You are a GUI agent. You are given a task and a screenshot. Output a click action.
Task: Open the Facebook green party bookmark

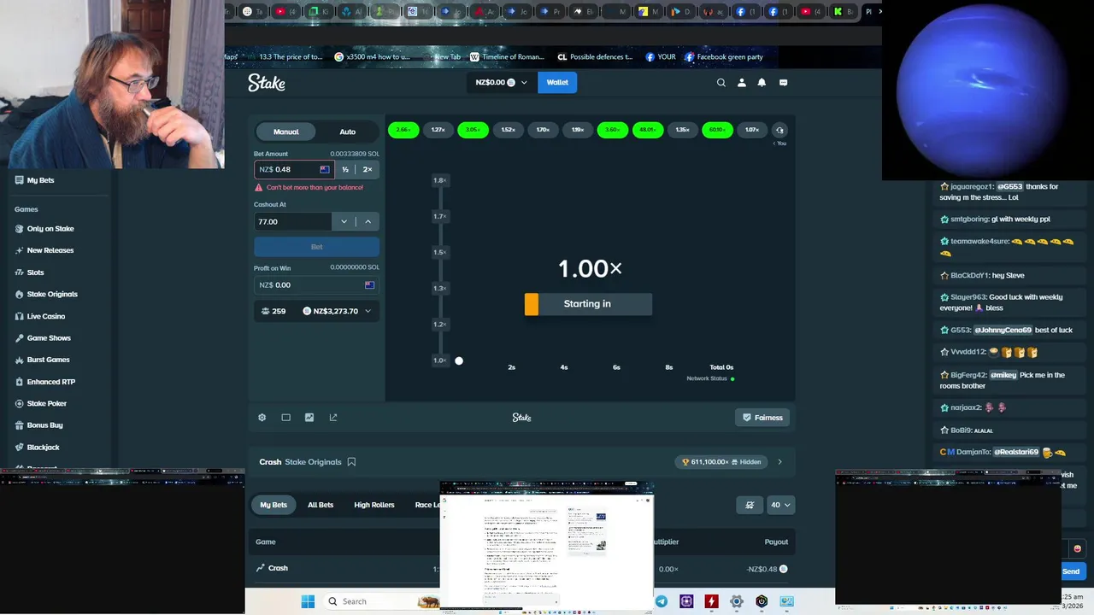pyautogui.click(x=723, y=57)
